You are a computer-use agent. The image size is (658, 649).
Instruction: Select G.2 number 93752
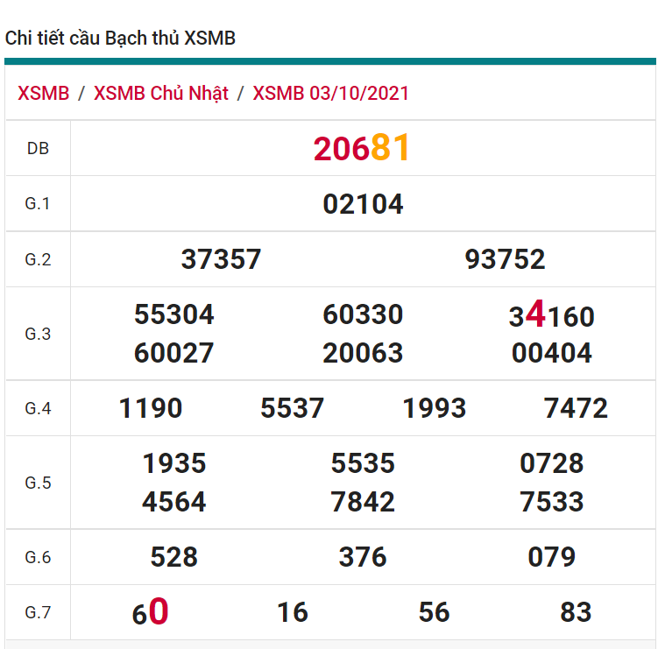506,259
